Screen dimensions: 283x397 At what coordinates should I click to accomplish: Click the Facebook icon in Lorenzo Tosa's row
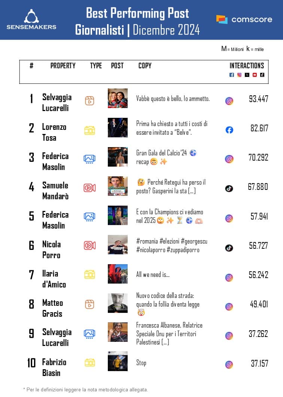click(x=229, y=130)
